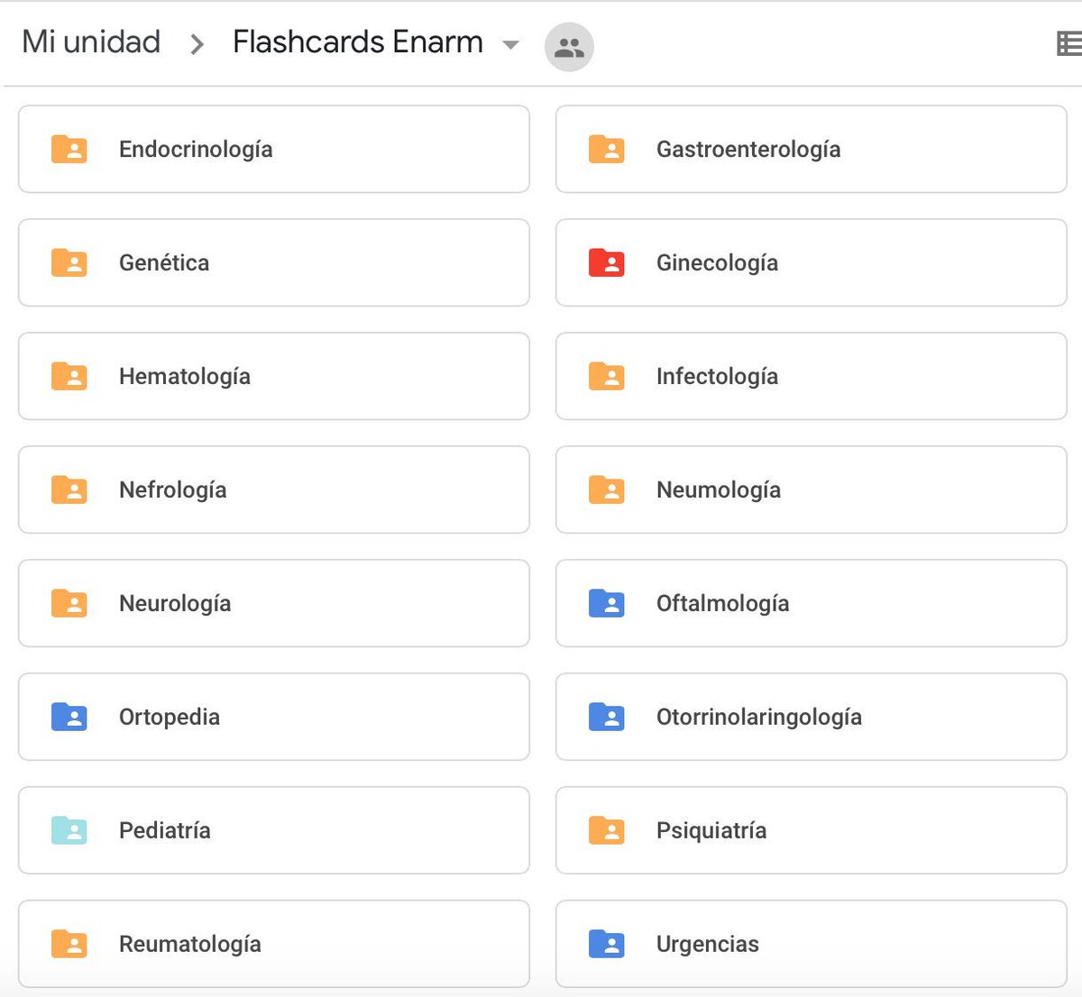Select the Neurología folder row

pos(273,604)
